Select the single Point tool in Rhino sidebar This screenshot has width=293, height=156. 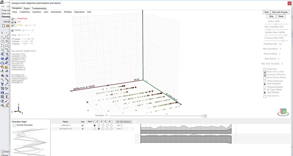(7, 33)
